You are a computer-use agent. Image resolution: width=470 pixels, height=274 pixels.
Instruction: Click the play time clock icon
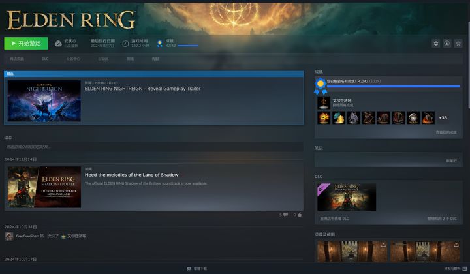coord(125,44)
